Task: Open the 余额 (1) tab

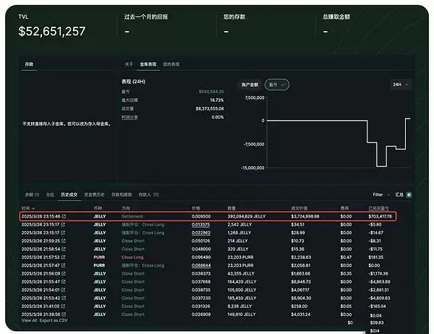Action: (x=32, y=194)
